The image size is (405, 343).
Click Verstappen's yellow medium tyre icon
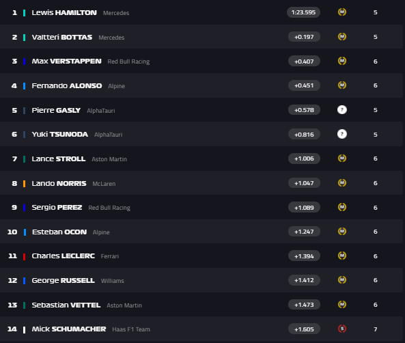point(342,61)
